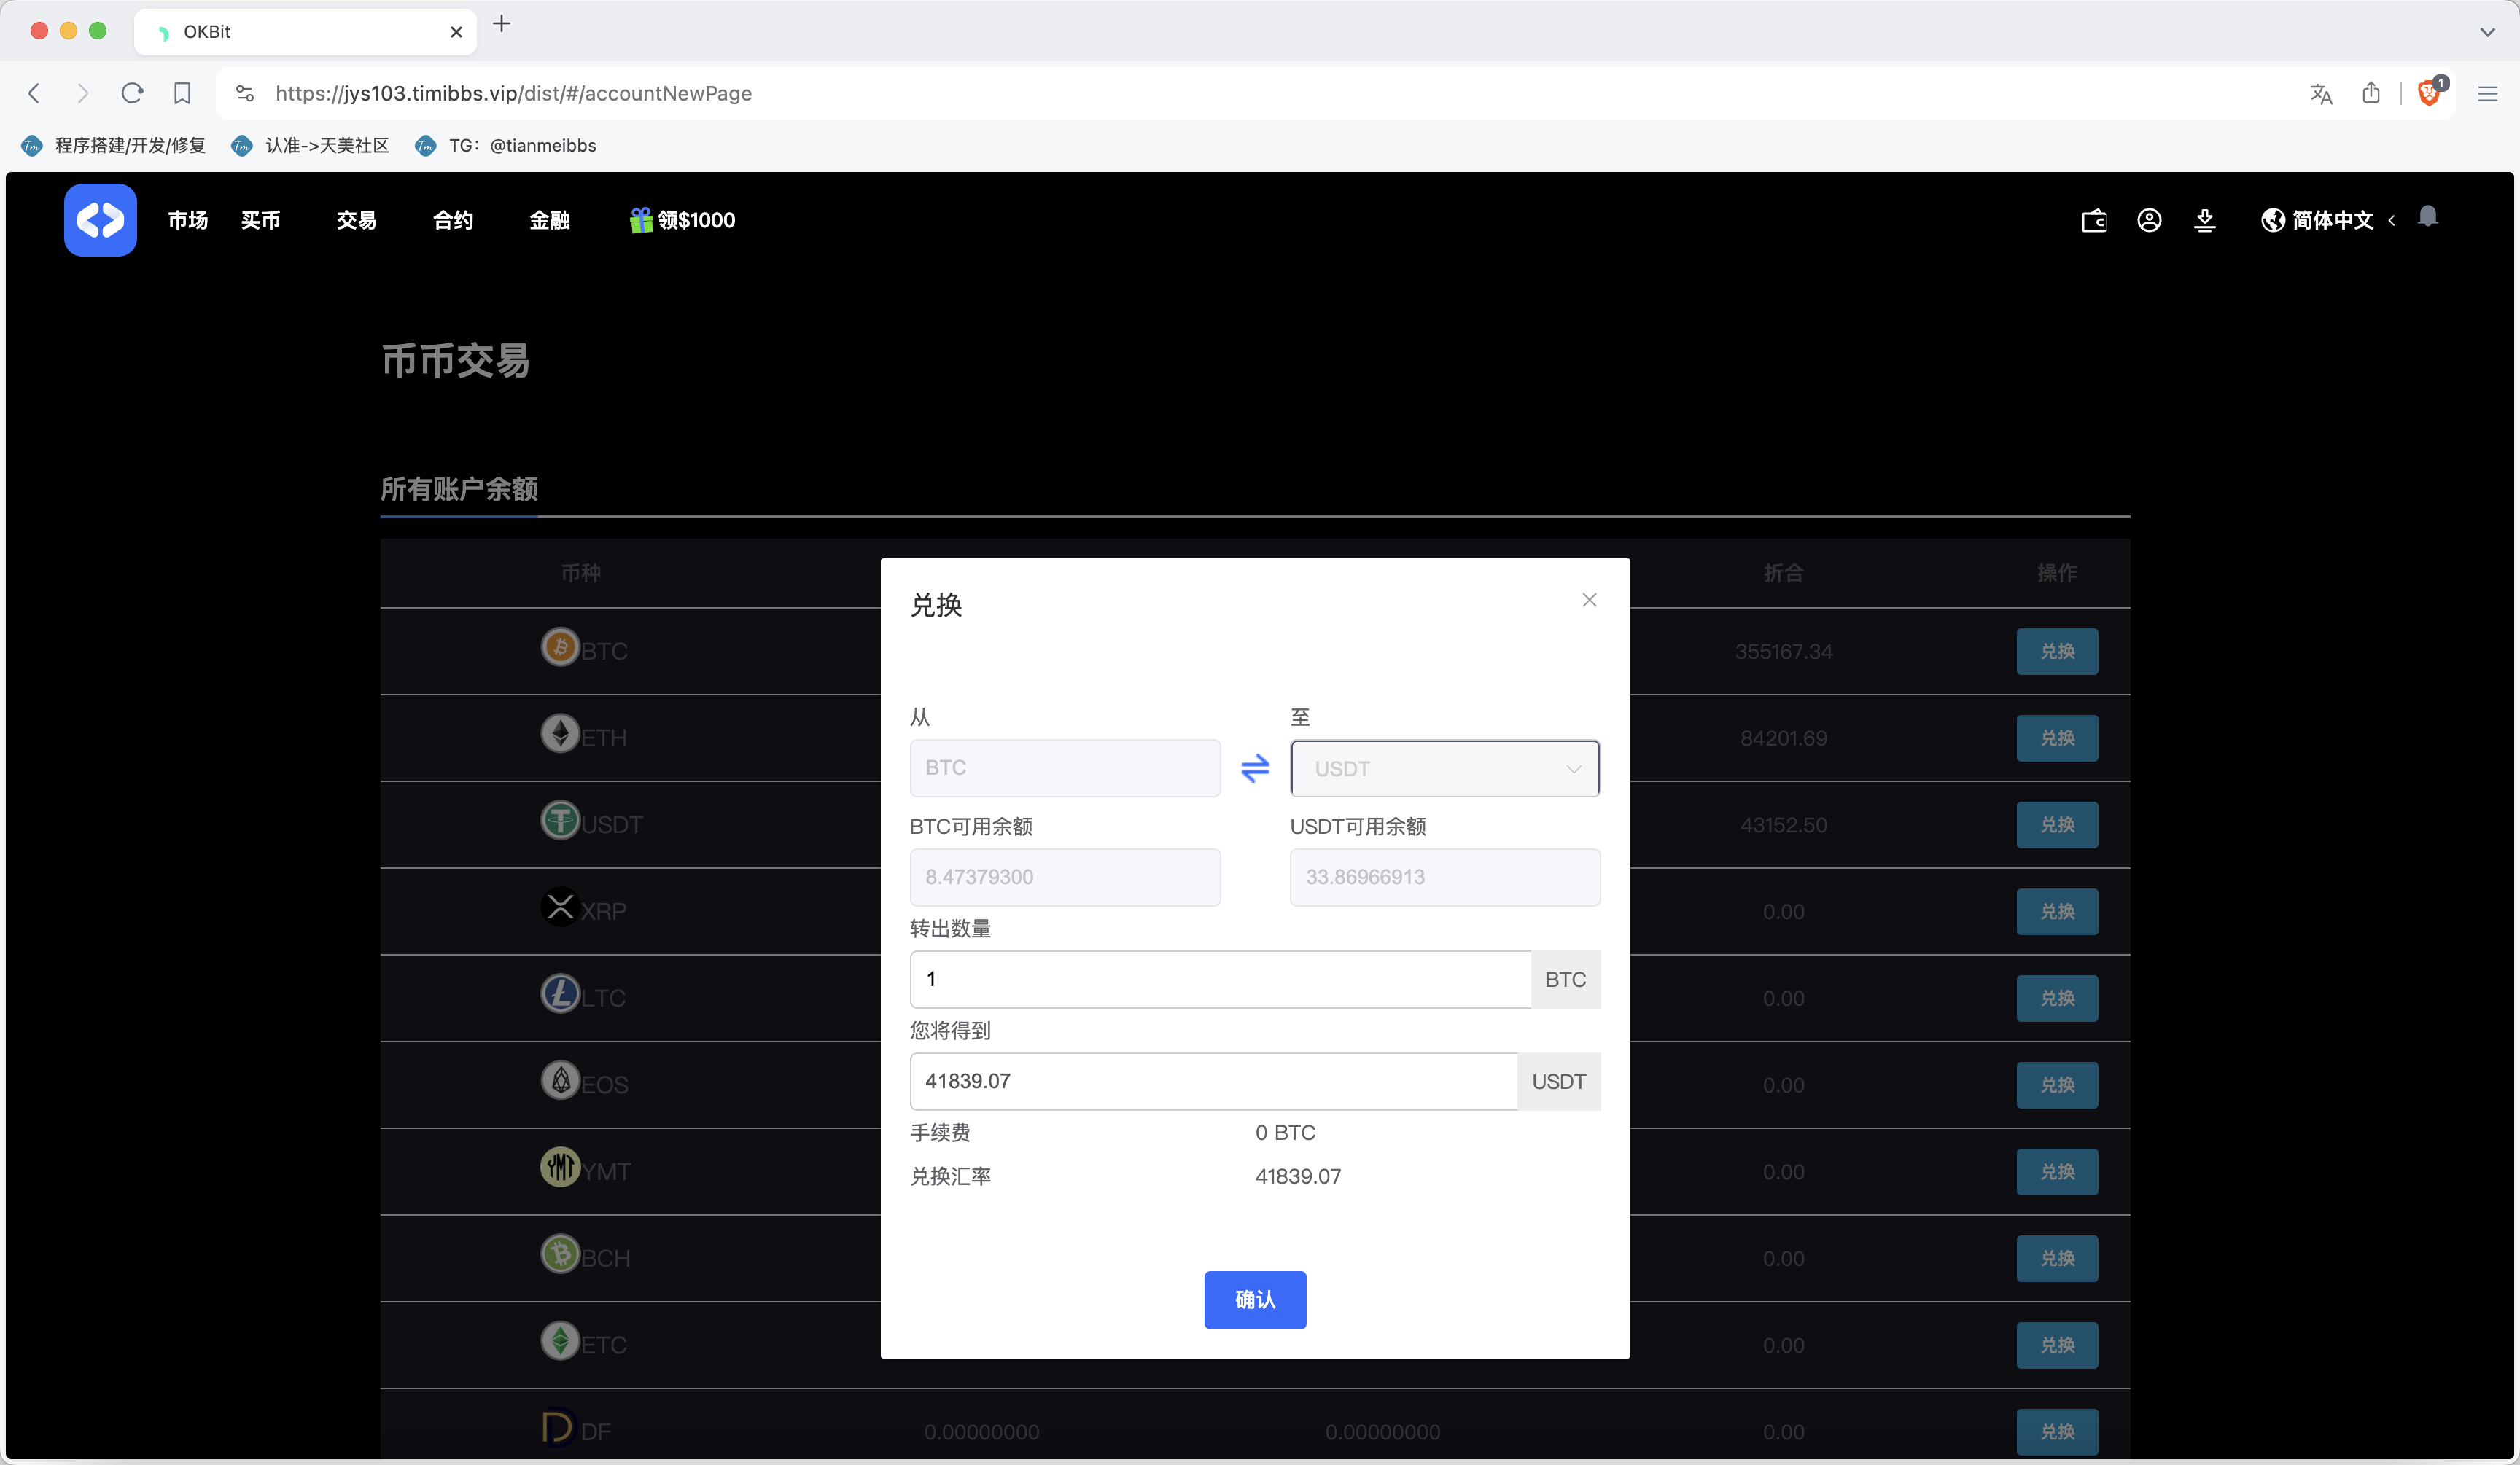
Task: View site information icon in address bar
Action: click(x=245, y=93)
